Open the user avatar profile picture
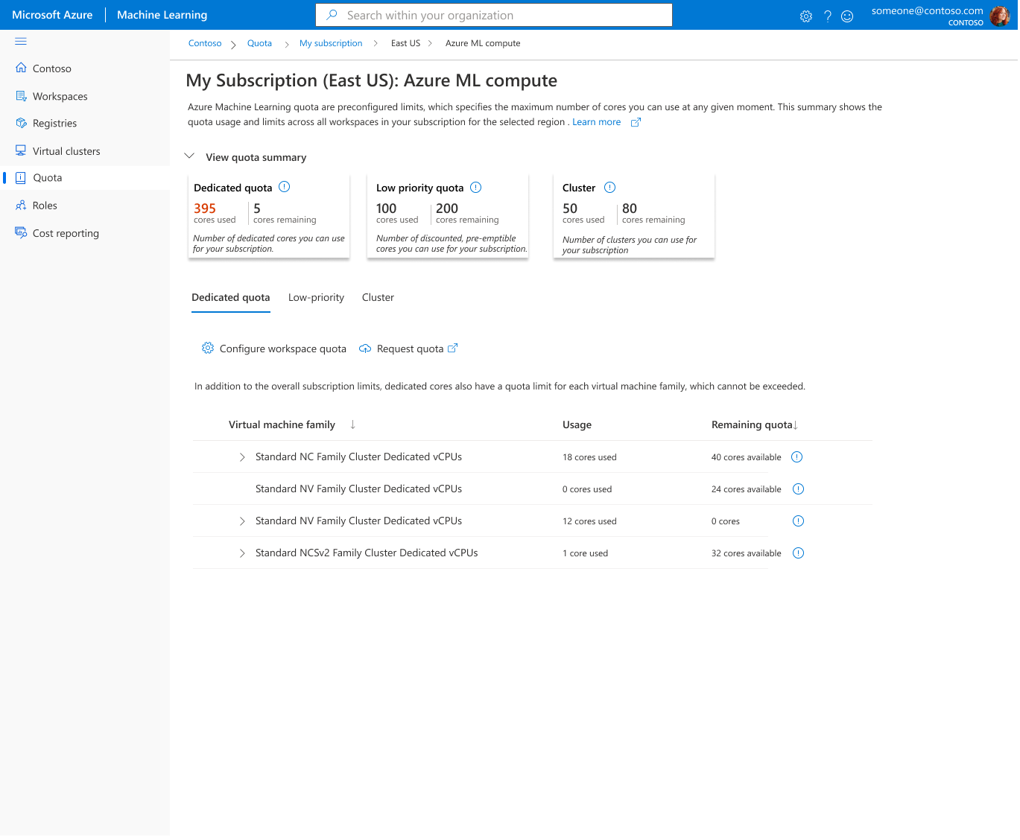 (x=1000, y=16)
